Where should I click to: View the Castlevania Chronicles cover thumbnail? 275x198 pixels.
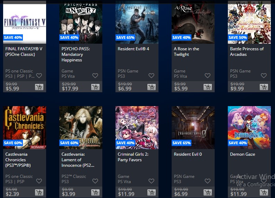25,128
